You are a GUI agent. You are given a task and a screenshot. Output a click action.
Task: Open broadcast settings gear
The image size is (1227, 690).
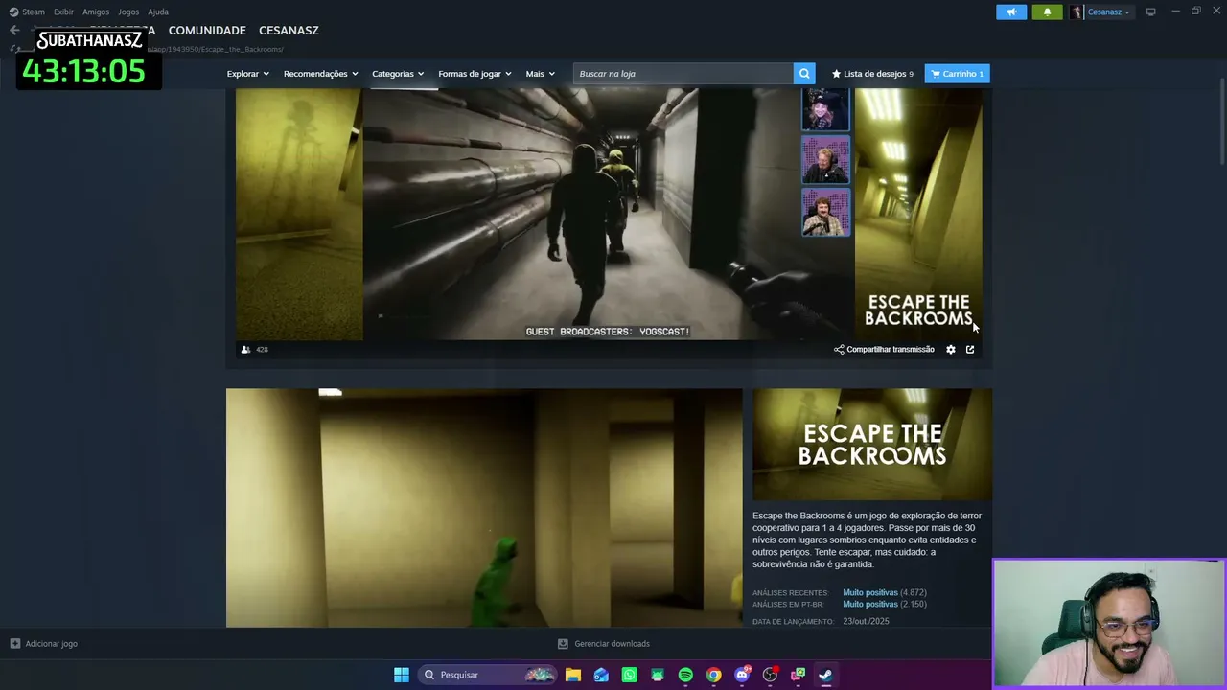(951, 350)
